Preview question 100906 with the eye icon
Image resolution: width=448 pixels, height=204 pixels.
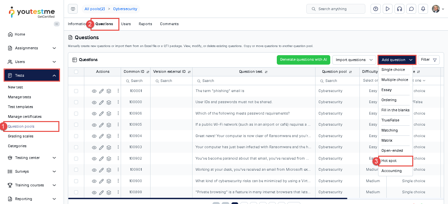[x=94, y=114]
